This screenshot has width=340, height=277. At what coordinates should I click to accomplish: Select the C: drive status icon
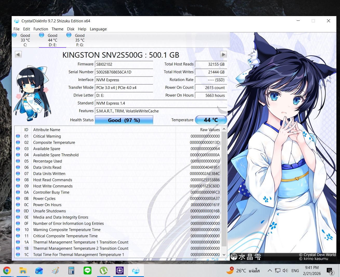point(15,35)
